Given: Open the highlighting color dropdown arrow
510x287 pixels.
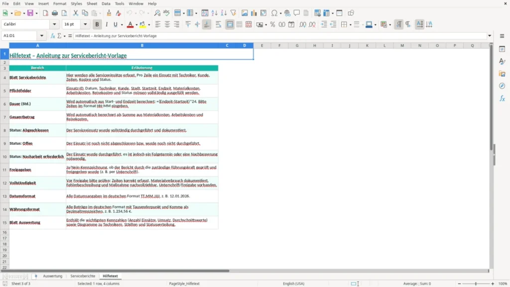Looking at the screenshot, I should tap(149, 24).
